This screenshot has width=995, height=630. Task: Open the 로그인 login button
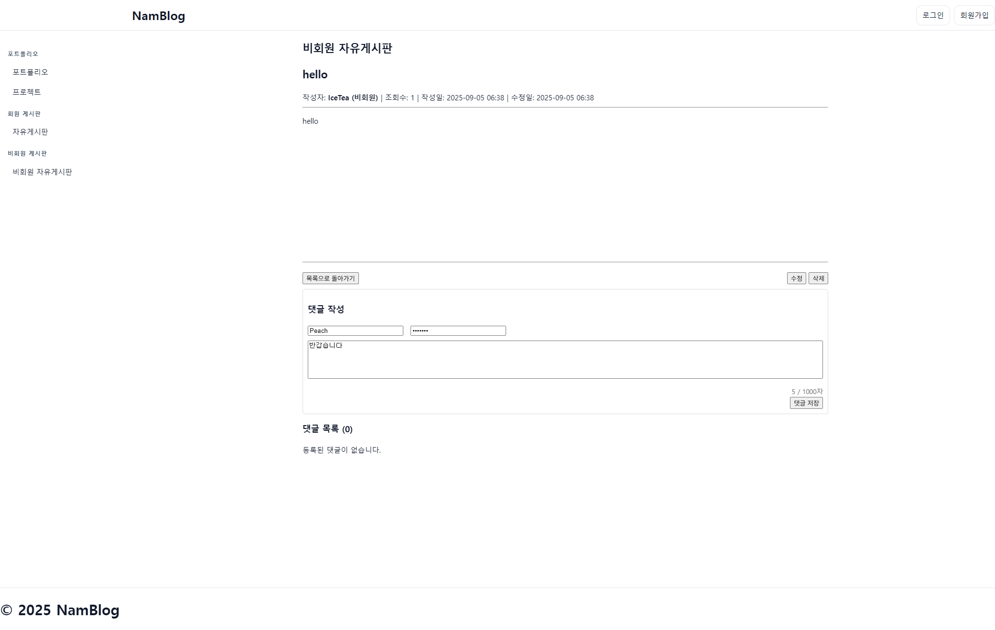(x=932, y=15)
